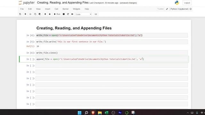This screenshot has width=205, height=115.
Task: Click the Out[5] value 39
Action: pos(38,46)
